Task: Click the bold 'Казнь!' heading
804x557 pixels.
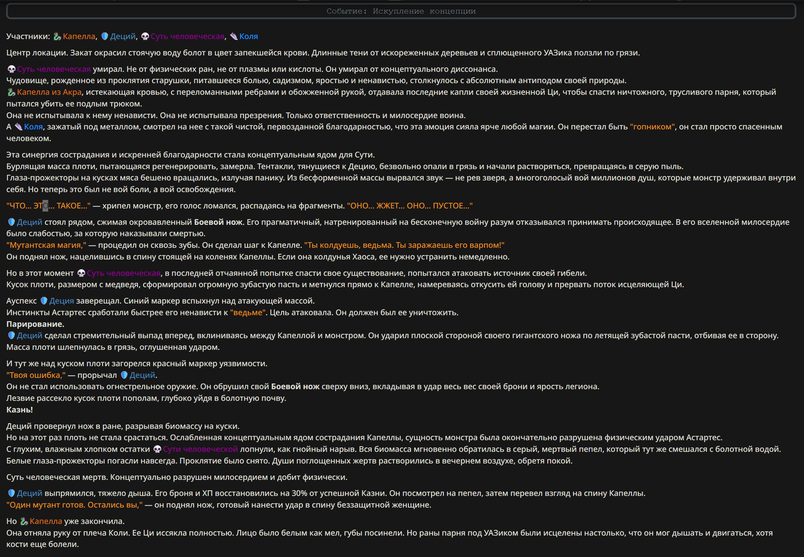Action: (x=20, y=409)
